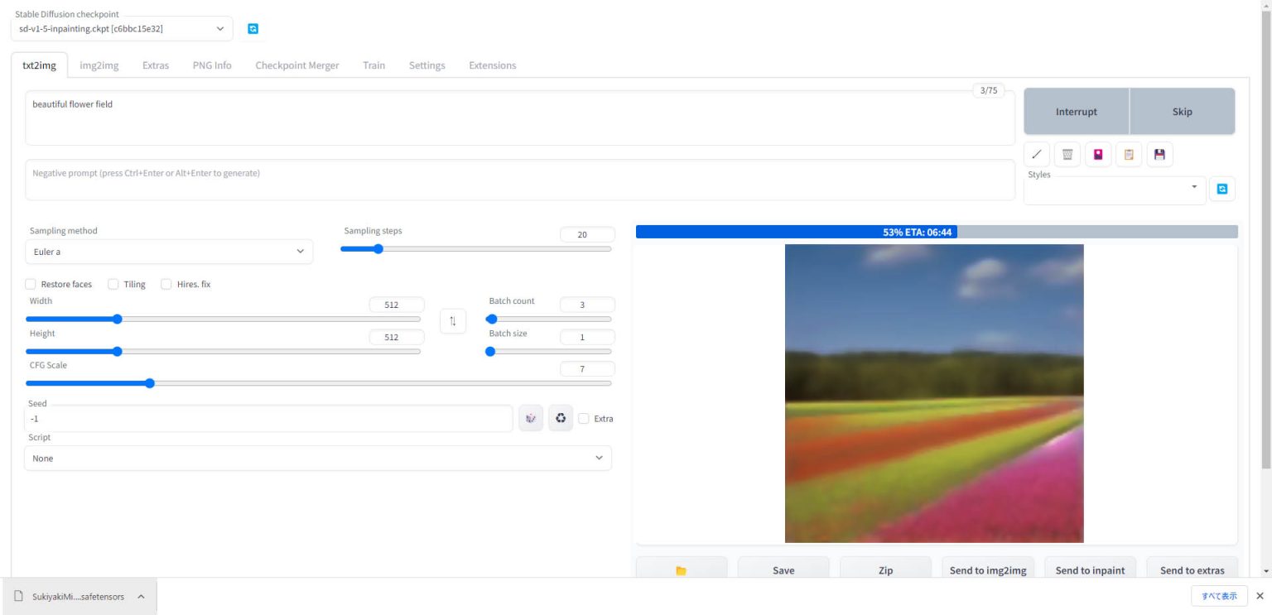Refresh the Styles list
1272x615 pixels.
click(1222, 188)
